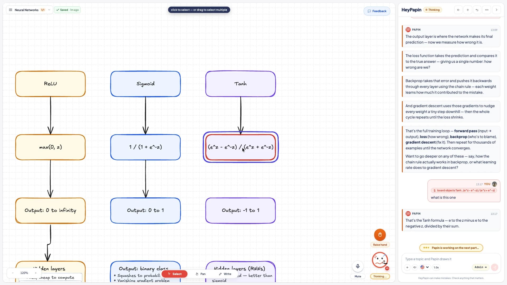Send message with the paper plane icon
The height and width of the screenshot is (285, 507).
495,267
